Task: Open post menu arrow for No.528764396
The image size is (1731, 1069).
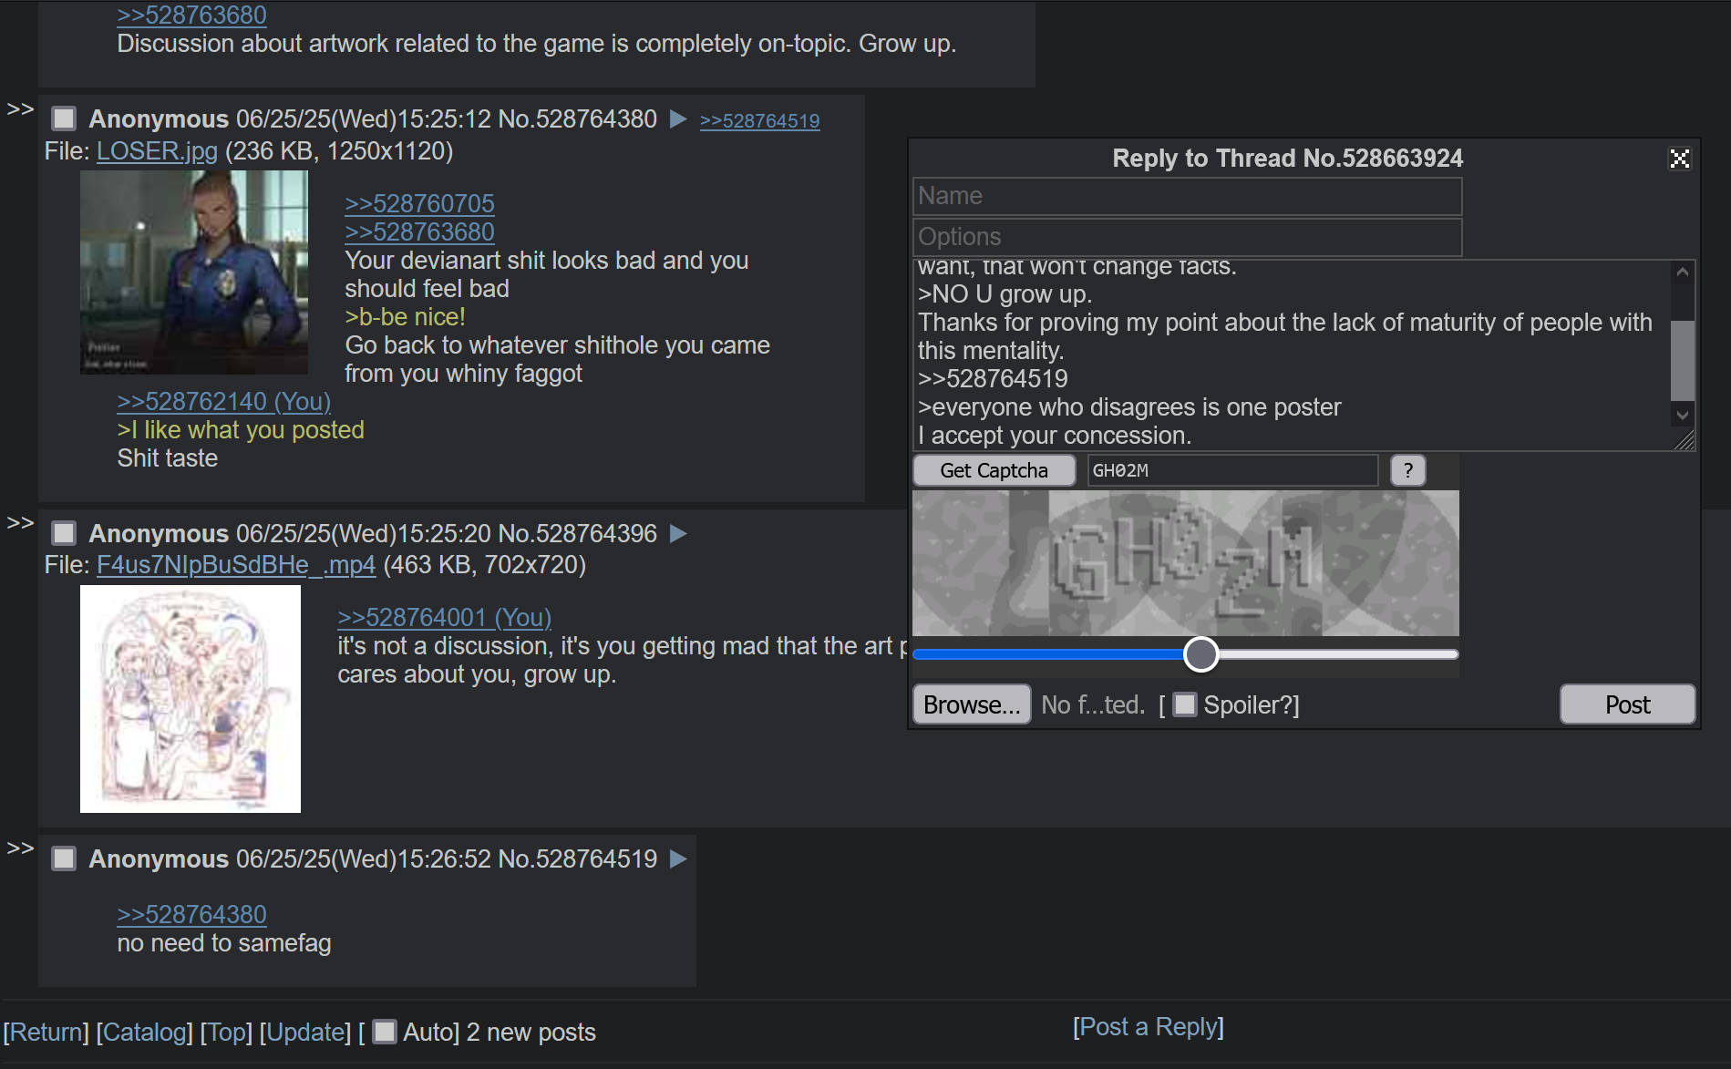Action: tap(677, 534)
